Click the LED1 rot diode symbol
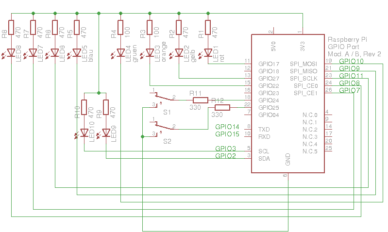Screen dimensions: 388x232 click(208, 52)
